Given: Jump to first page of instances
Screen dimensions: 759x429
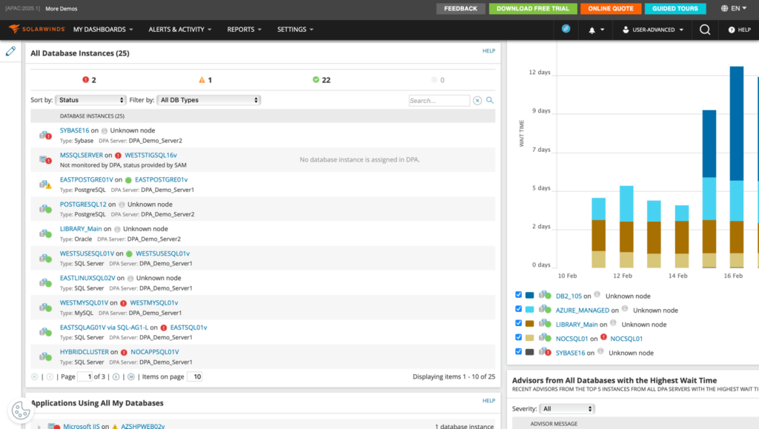Looking at the screenshot, I should (34, 377).
